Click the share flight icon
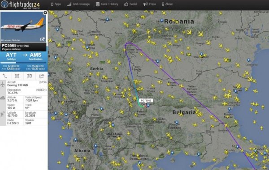The width and height of the screenshot is (269, 170). click(42, 76)
